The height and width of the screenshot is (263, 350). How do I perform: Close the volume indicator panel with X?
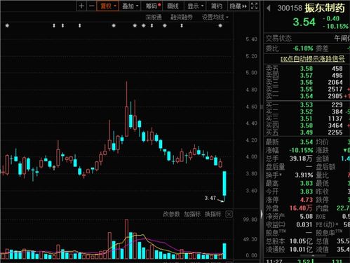229,214
